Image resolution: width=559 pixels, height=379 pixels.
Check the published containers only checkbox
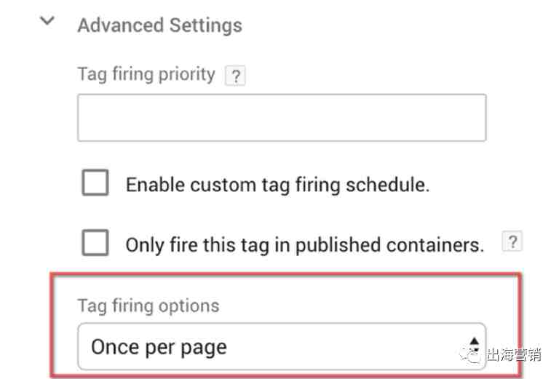(95, 243)
